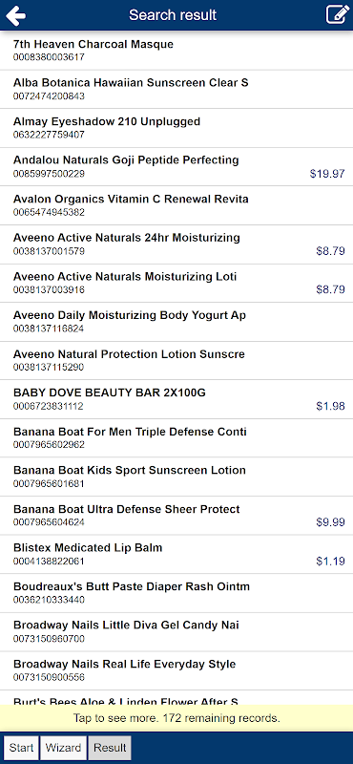This screenshot has width=353, height=764.
Task: Tap to see more remaining records
Action: point(176,718)
